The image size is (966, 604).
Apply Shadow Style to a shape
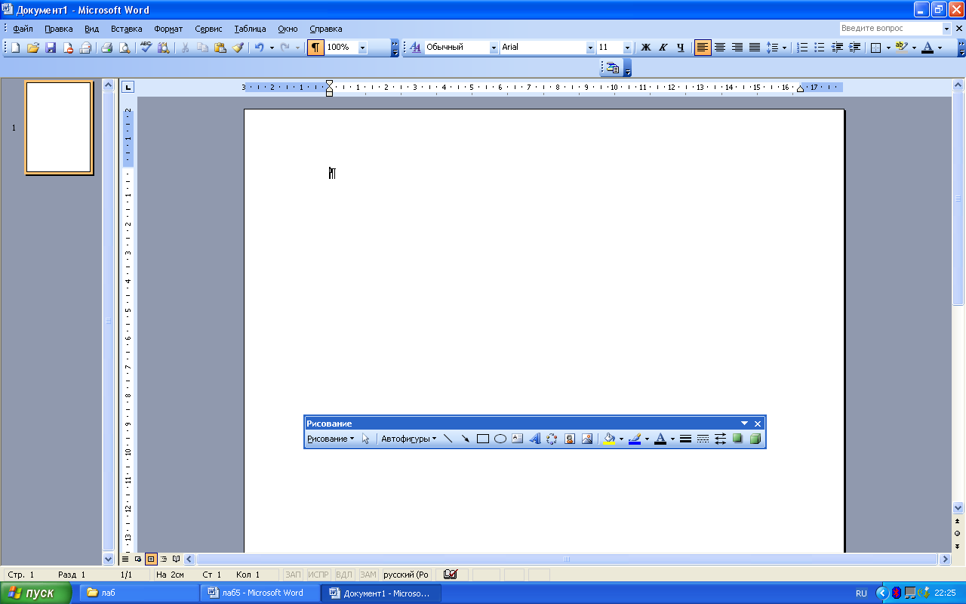(x=737, y=439)
